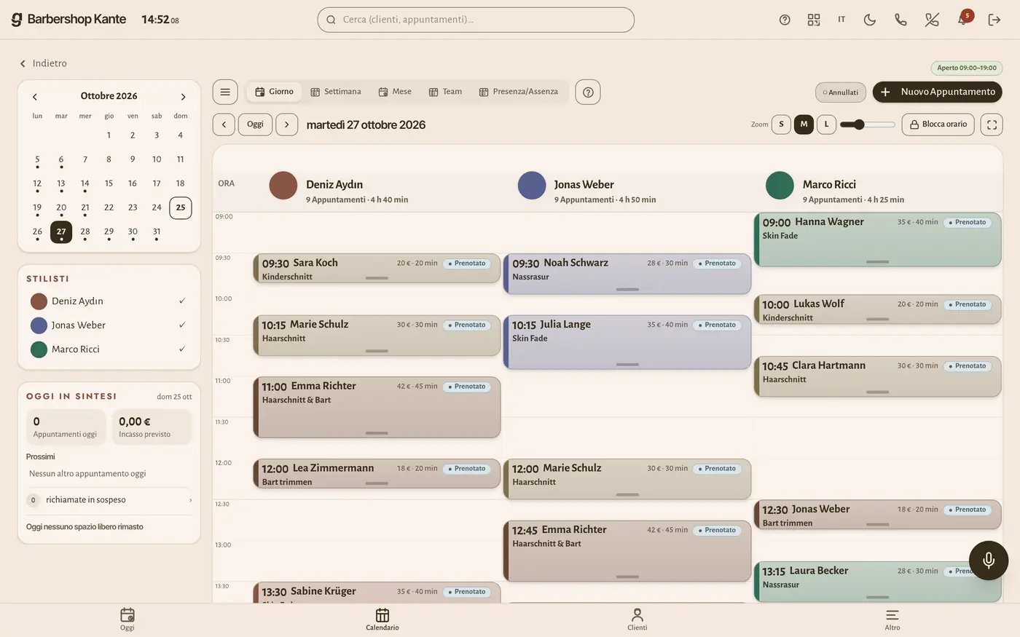The image size is (1020, 637).
Task: Switch to dark mode moon icon
Action: pos(870,20)
